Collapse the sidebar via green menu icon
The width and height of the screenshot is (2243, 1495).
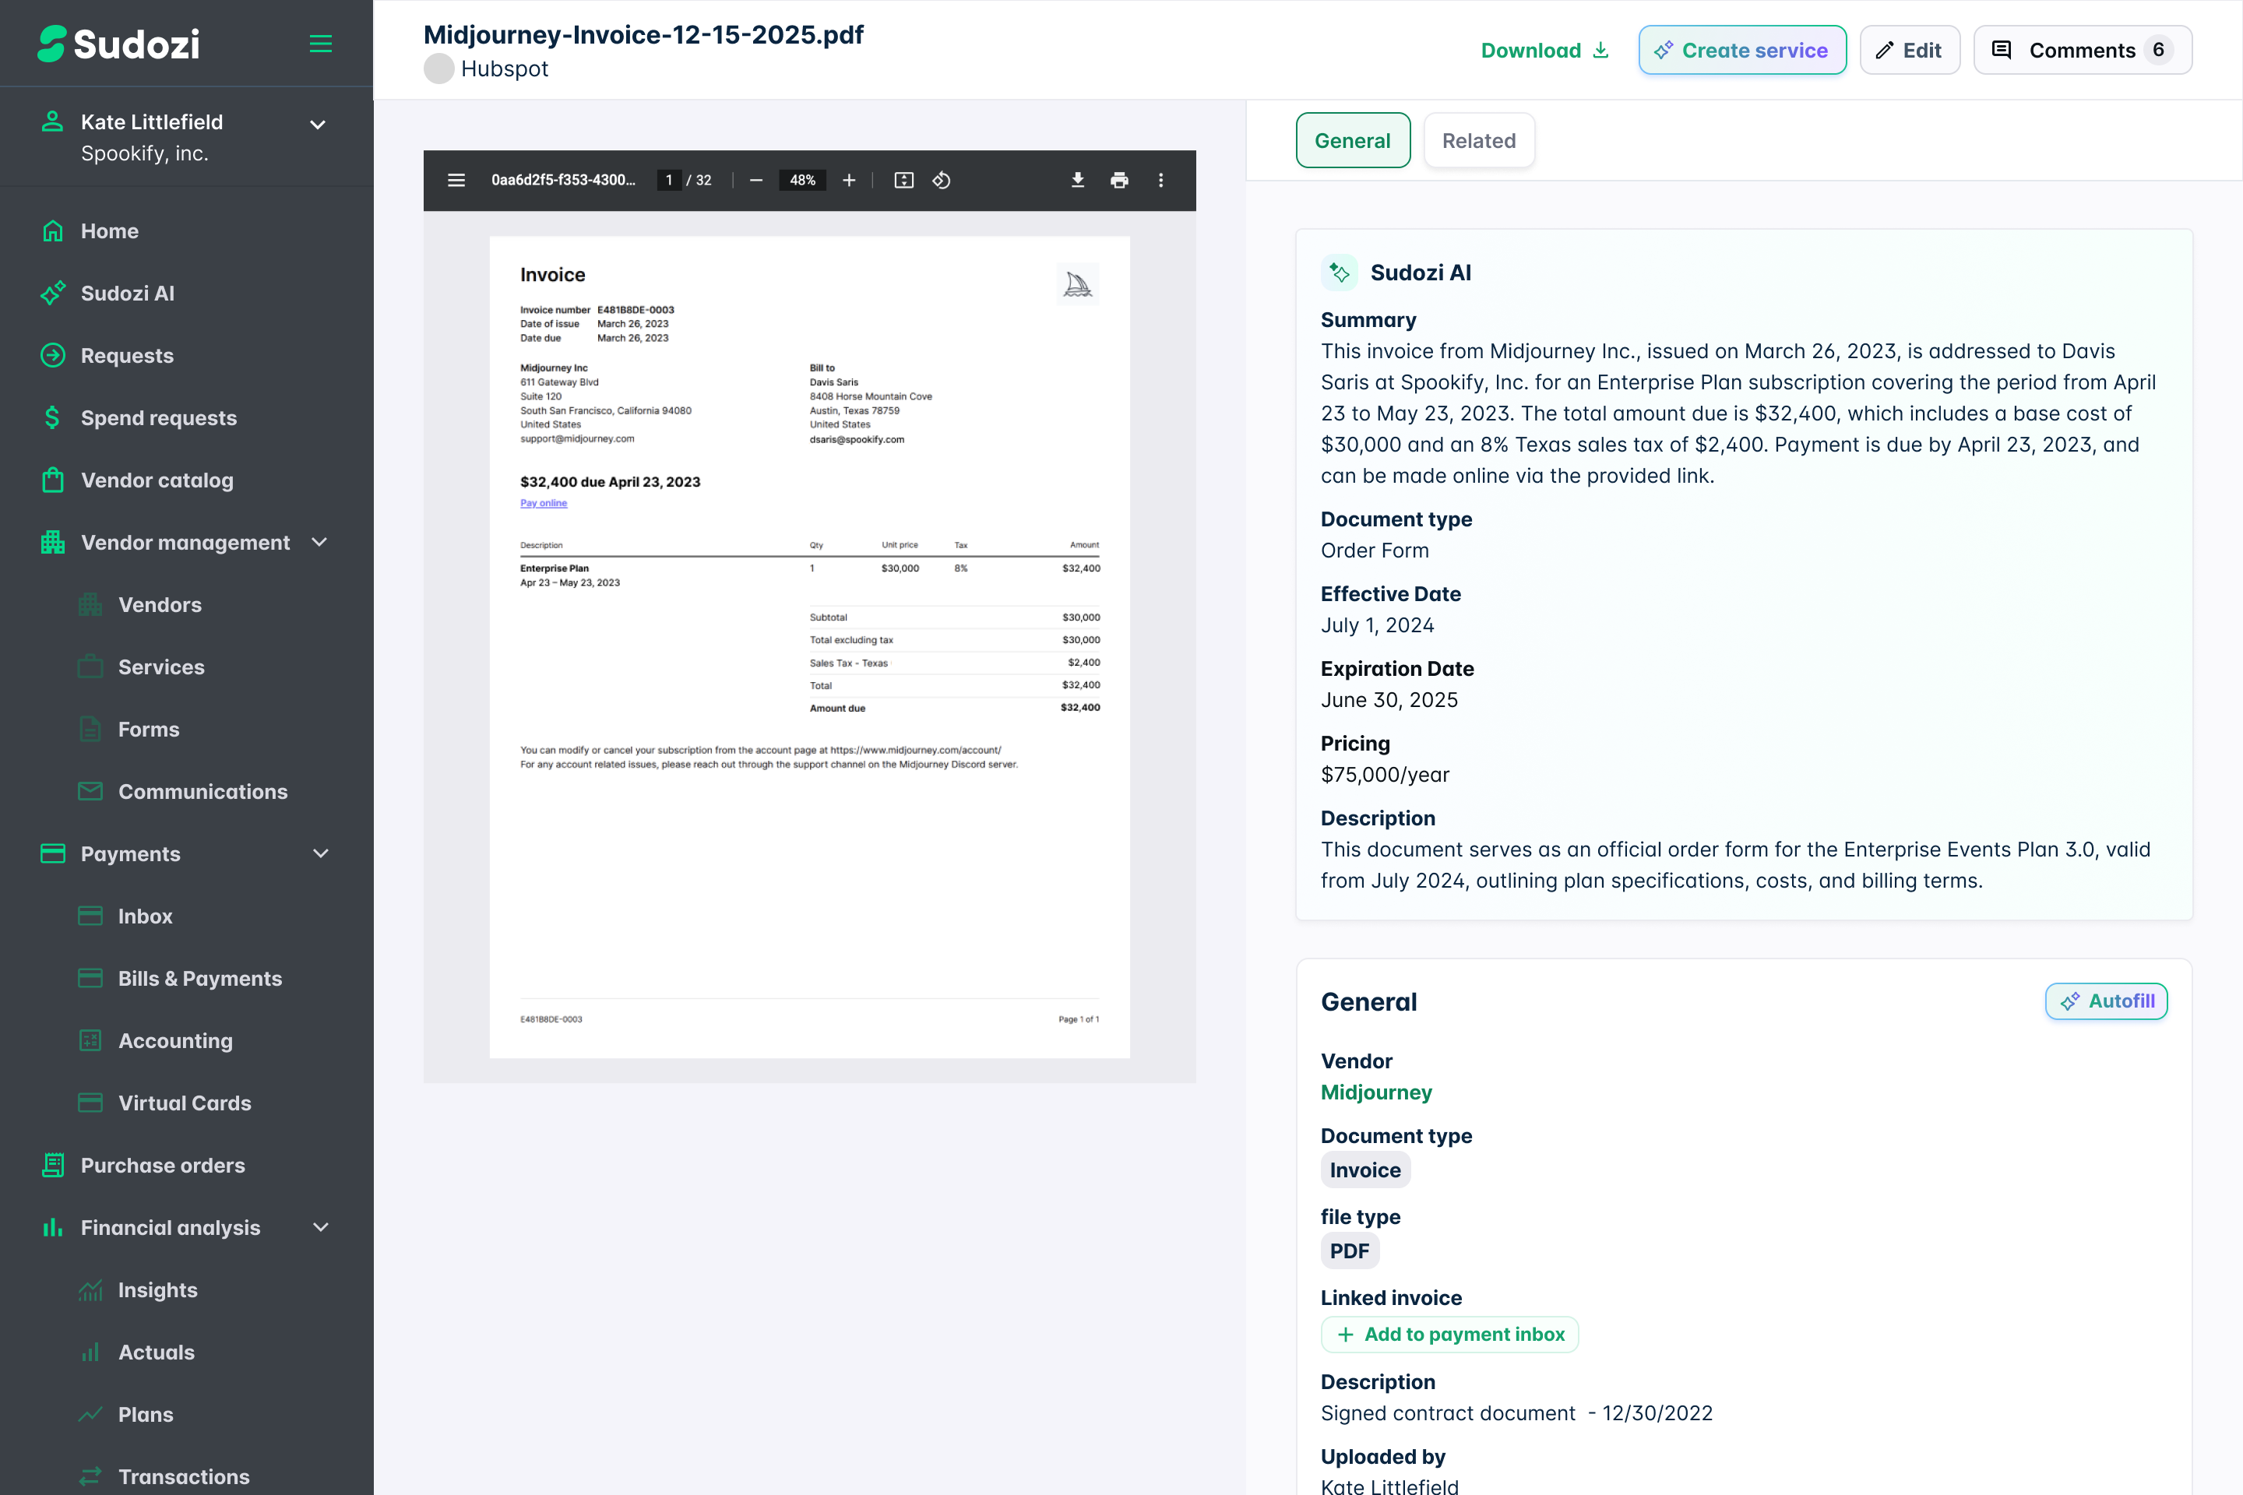pos(320,44)
